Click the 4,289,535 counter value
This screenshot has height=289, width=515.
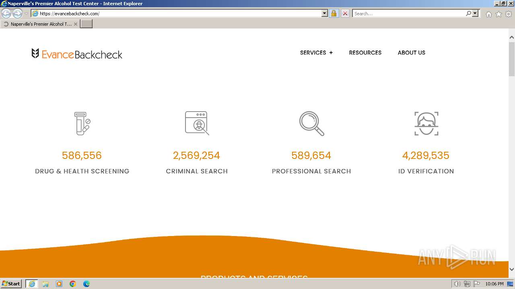coord(426,155)
